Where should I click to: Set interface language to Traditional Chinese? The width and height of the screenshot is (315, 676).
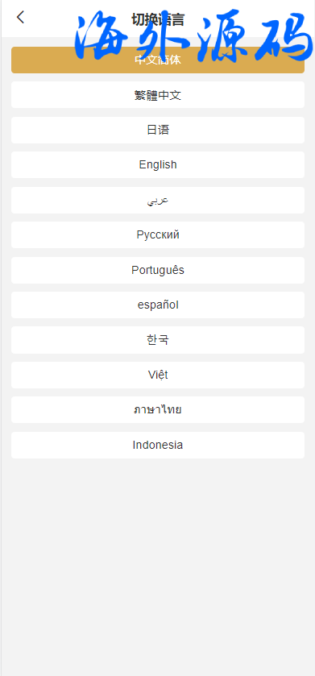[158, 95]
